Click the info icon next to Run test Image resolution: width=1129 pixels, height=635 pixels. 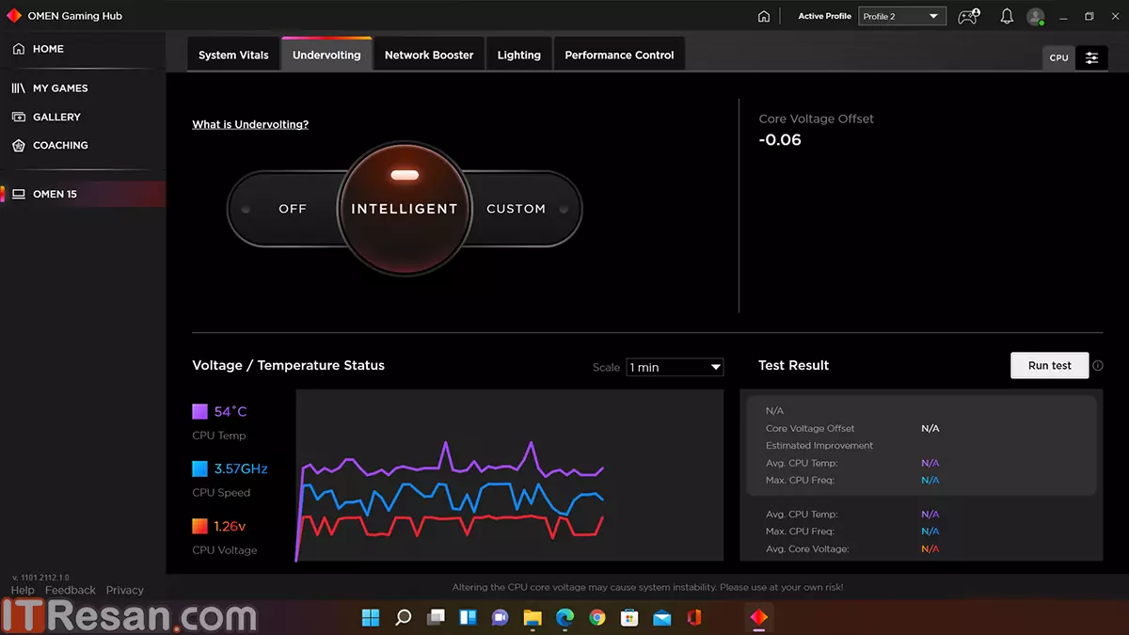pos(1098,366)
